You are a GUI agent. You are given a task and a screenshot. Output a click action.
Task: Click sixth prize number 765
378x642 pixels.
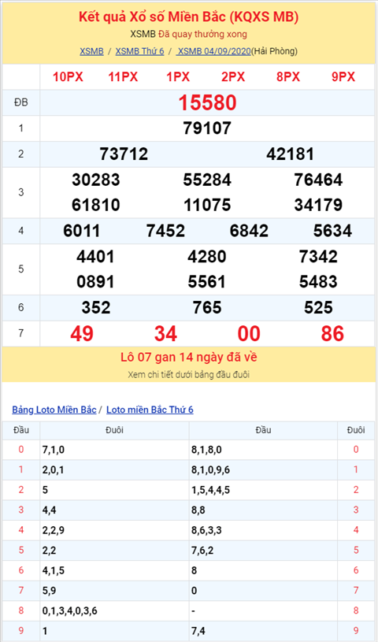pos(207,308)
